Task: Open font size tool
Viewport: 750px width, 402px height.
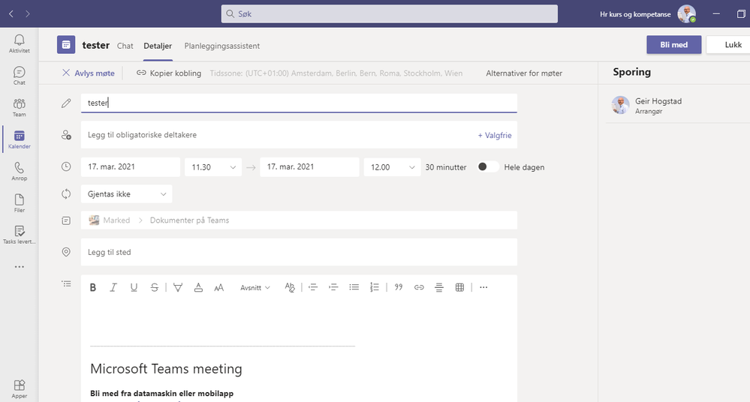Action: [x=218, y=287]
